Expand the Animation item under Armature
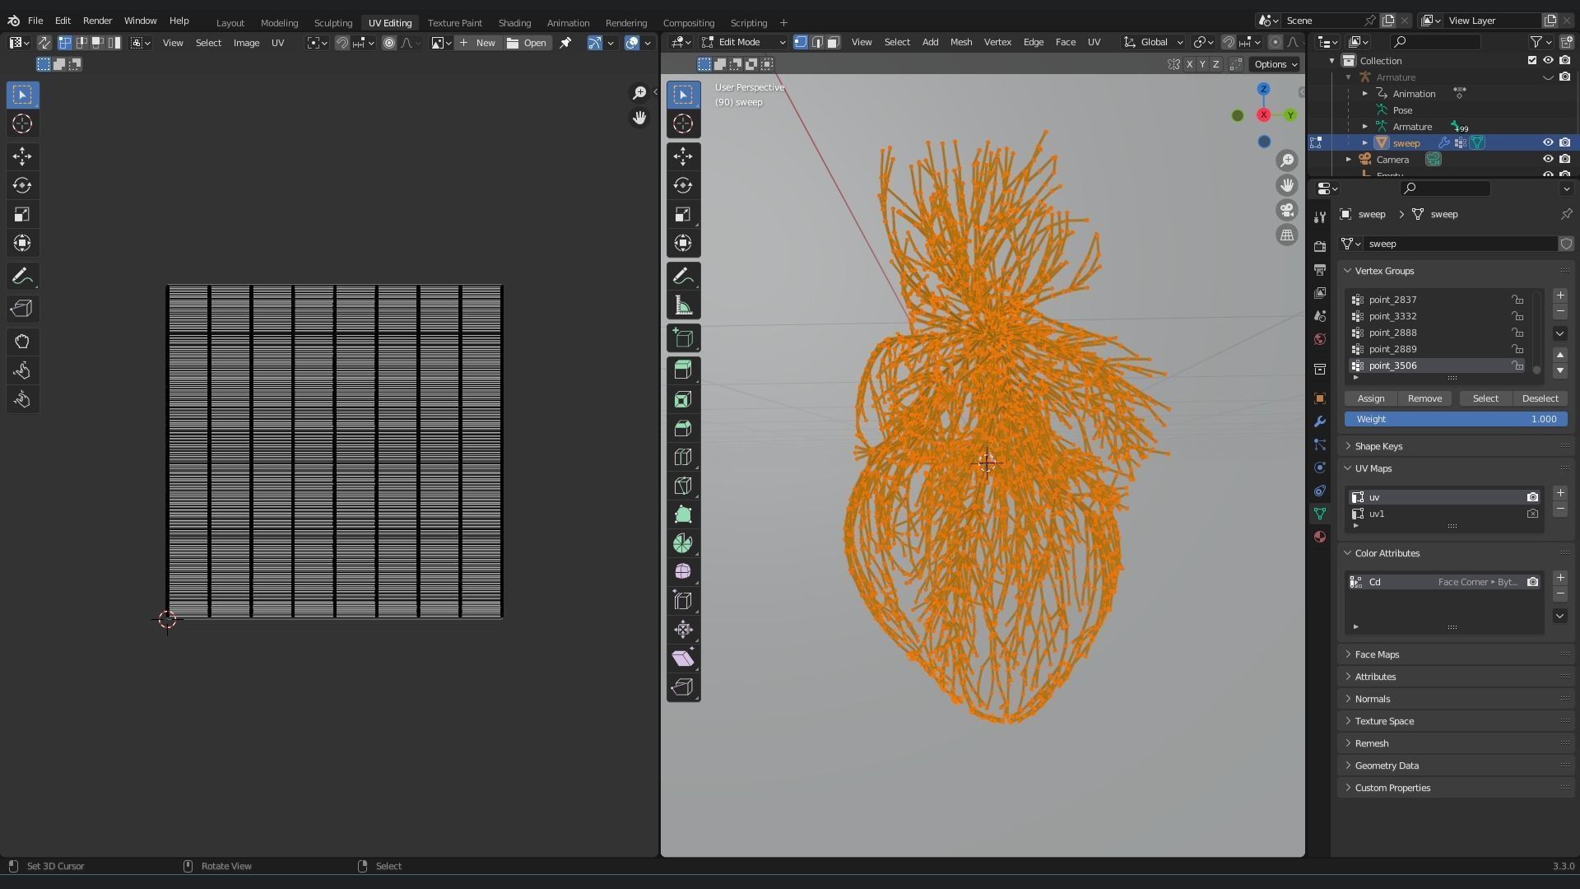This screenshot has width=1580, height=889. (1365, 94)
